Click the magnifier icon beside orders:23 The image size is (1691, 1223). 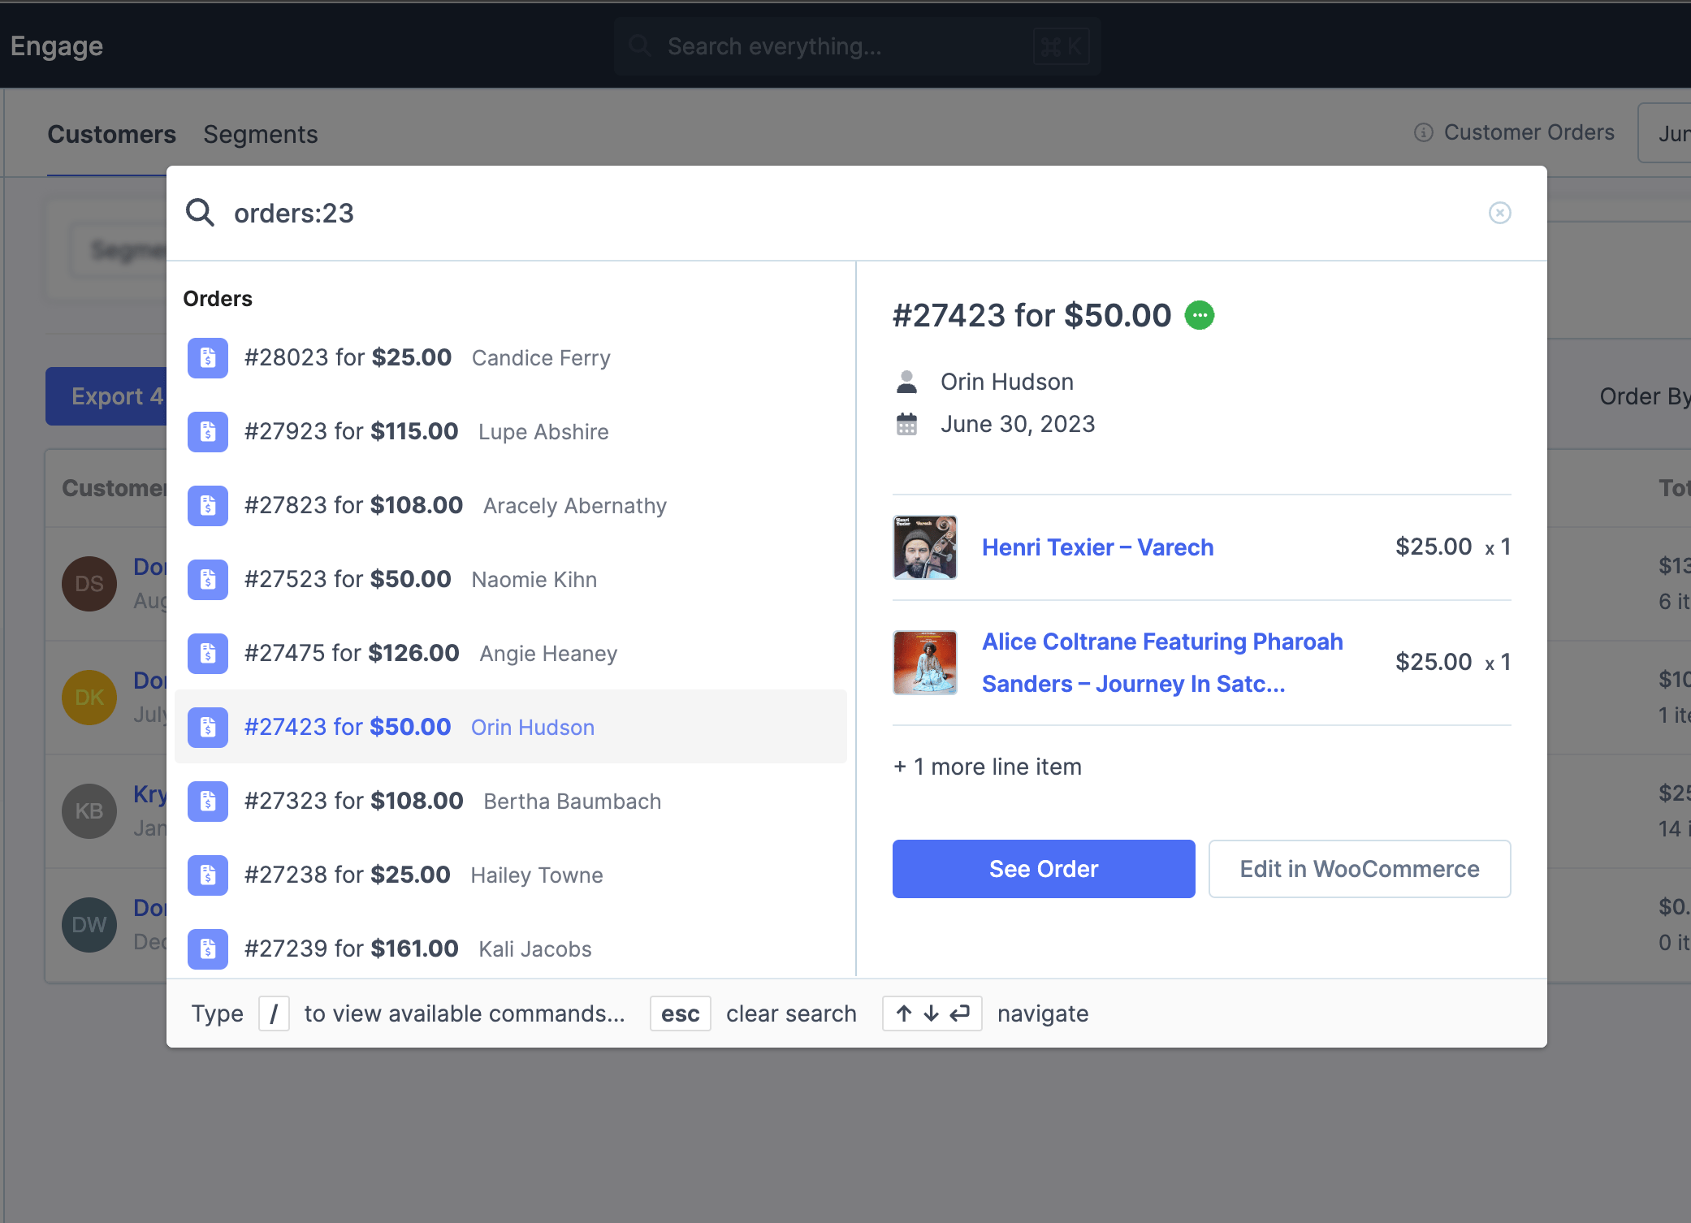(x=200, y=213)
